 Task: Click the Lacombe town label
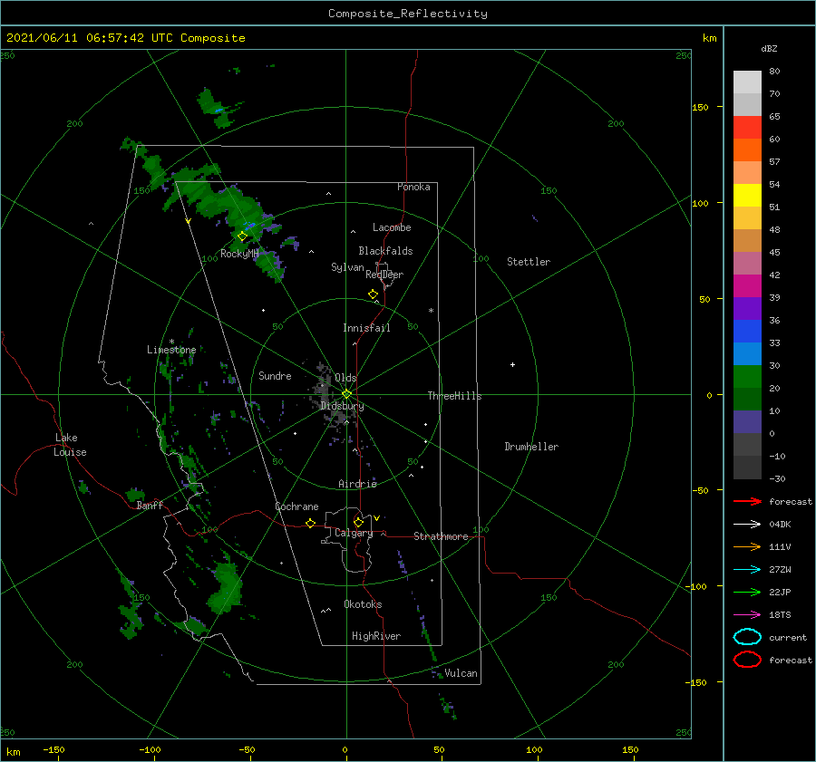tap(392, 227)
